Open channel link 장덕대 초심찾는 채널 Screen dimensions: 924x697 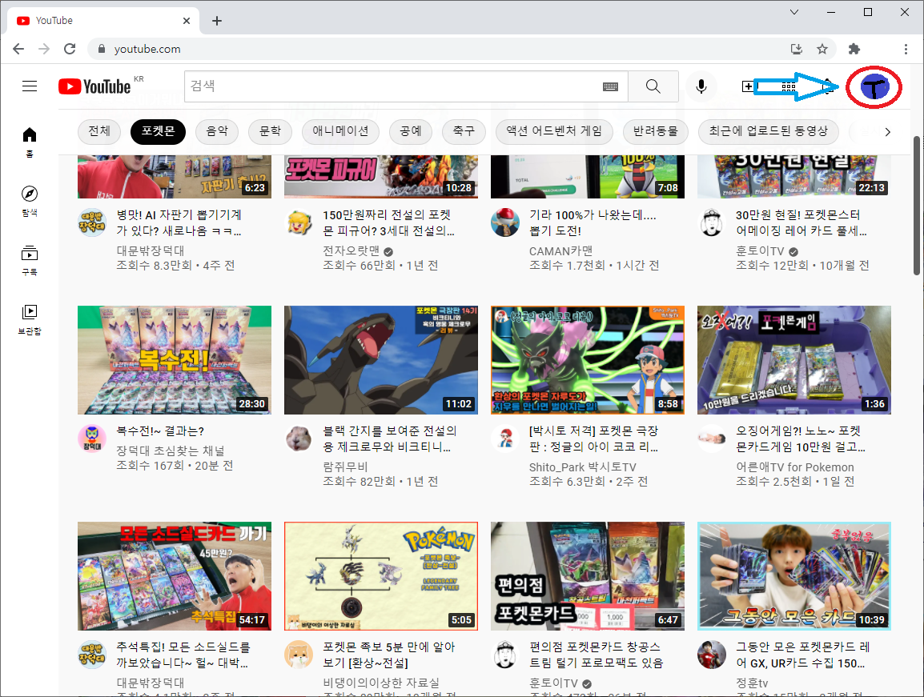tap(171, 451)
